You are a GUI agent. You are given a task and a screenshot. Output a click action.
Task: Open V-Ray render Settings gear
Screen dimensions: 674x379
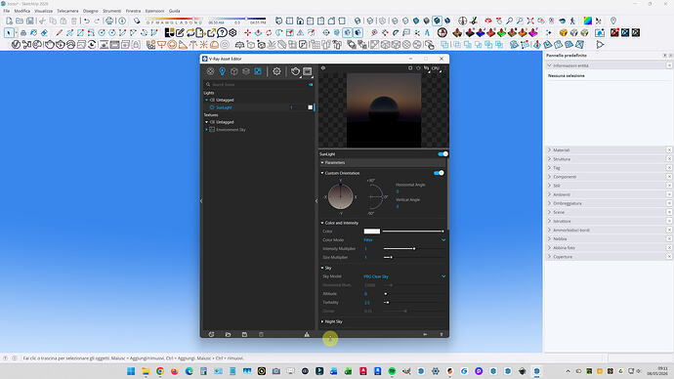(276, 71)
